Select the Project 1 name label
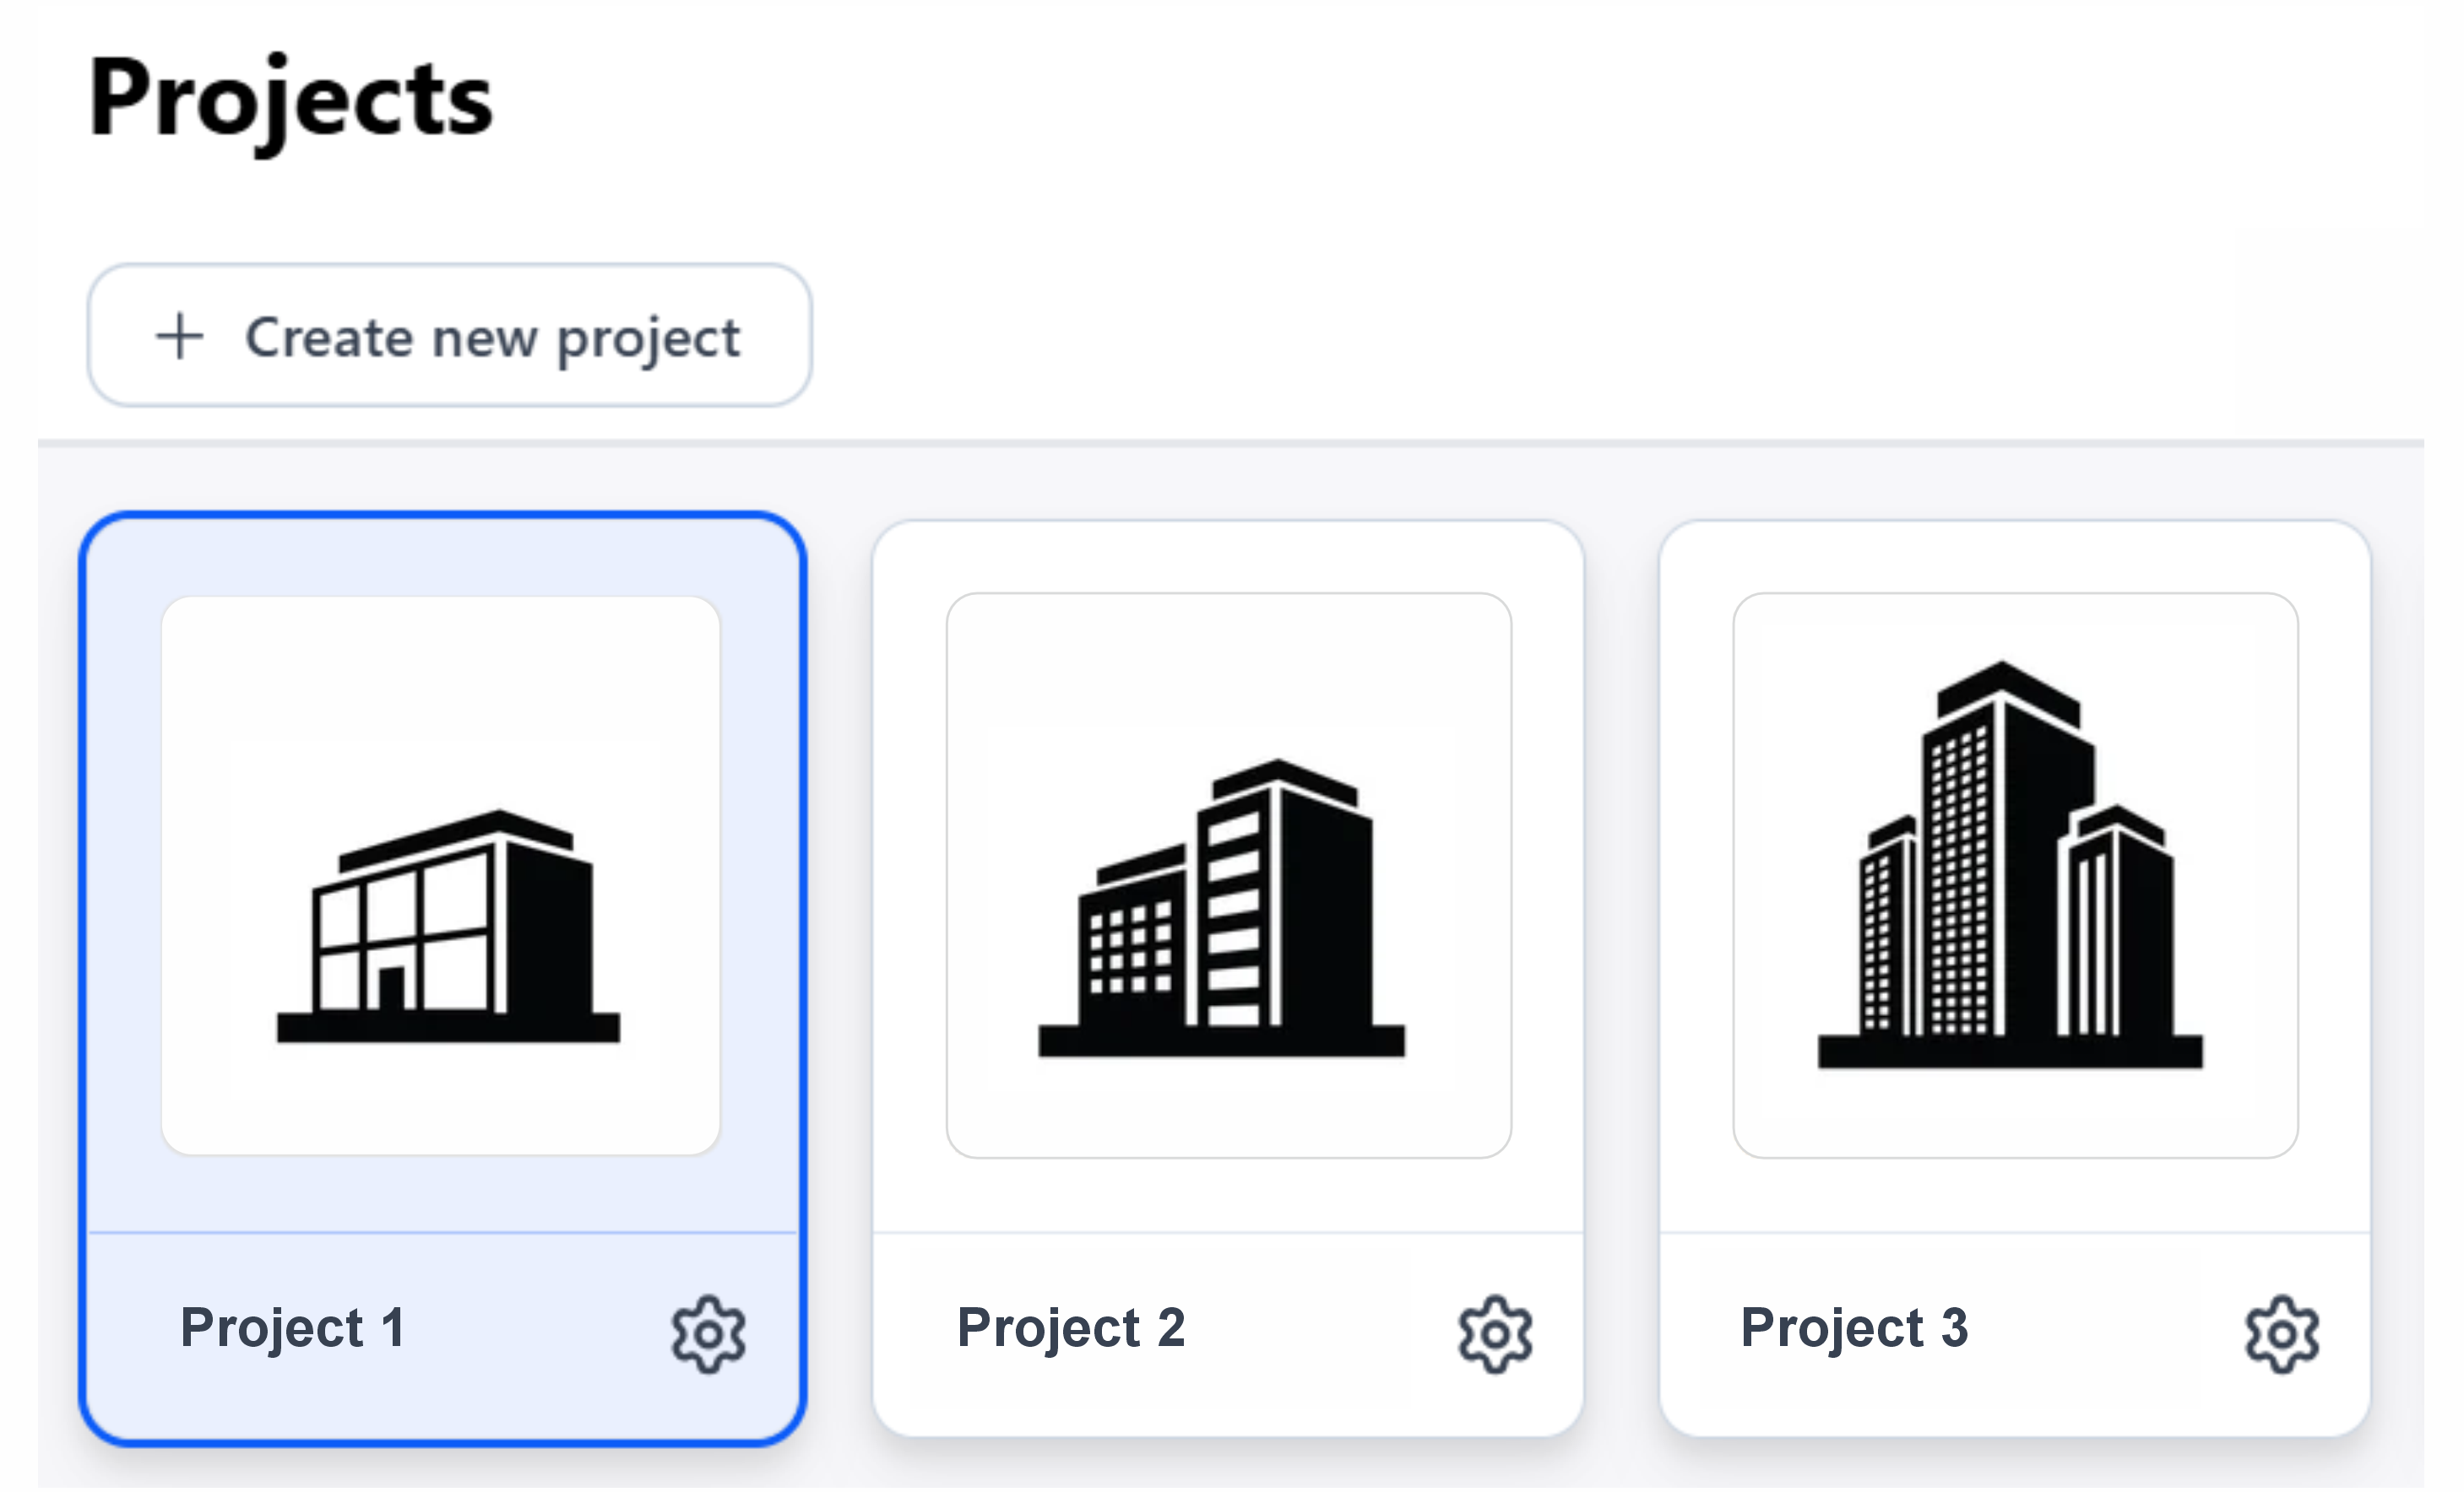Image resolution: width=2464 pixels, height=1492 pixels. pos(292,1328)
